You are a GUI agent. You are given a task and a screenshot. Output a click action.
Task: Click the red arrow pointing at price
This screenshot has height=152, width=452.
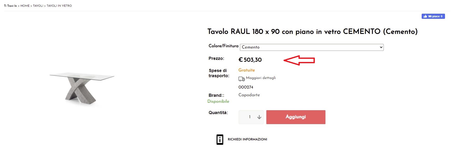(299, 60)
